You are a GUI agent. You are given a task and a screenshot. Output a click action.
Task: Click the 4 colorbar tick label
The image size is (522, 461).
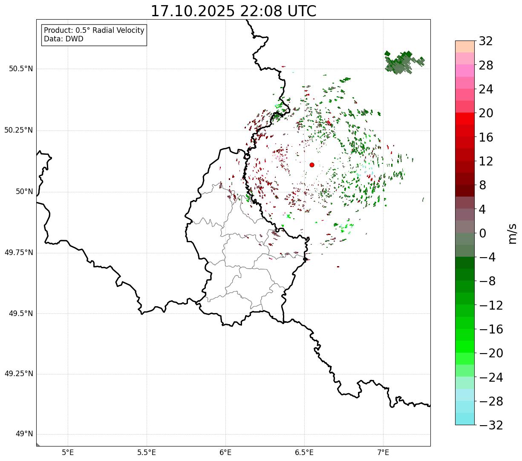[483, 209]
